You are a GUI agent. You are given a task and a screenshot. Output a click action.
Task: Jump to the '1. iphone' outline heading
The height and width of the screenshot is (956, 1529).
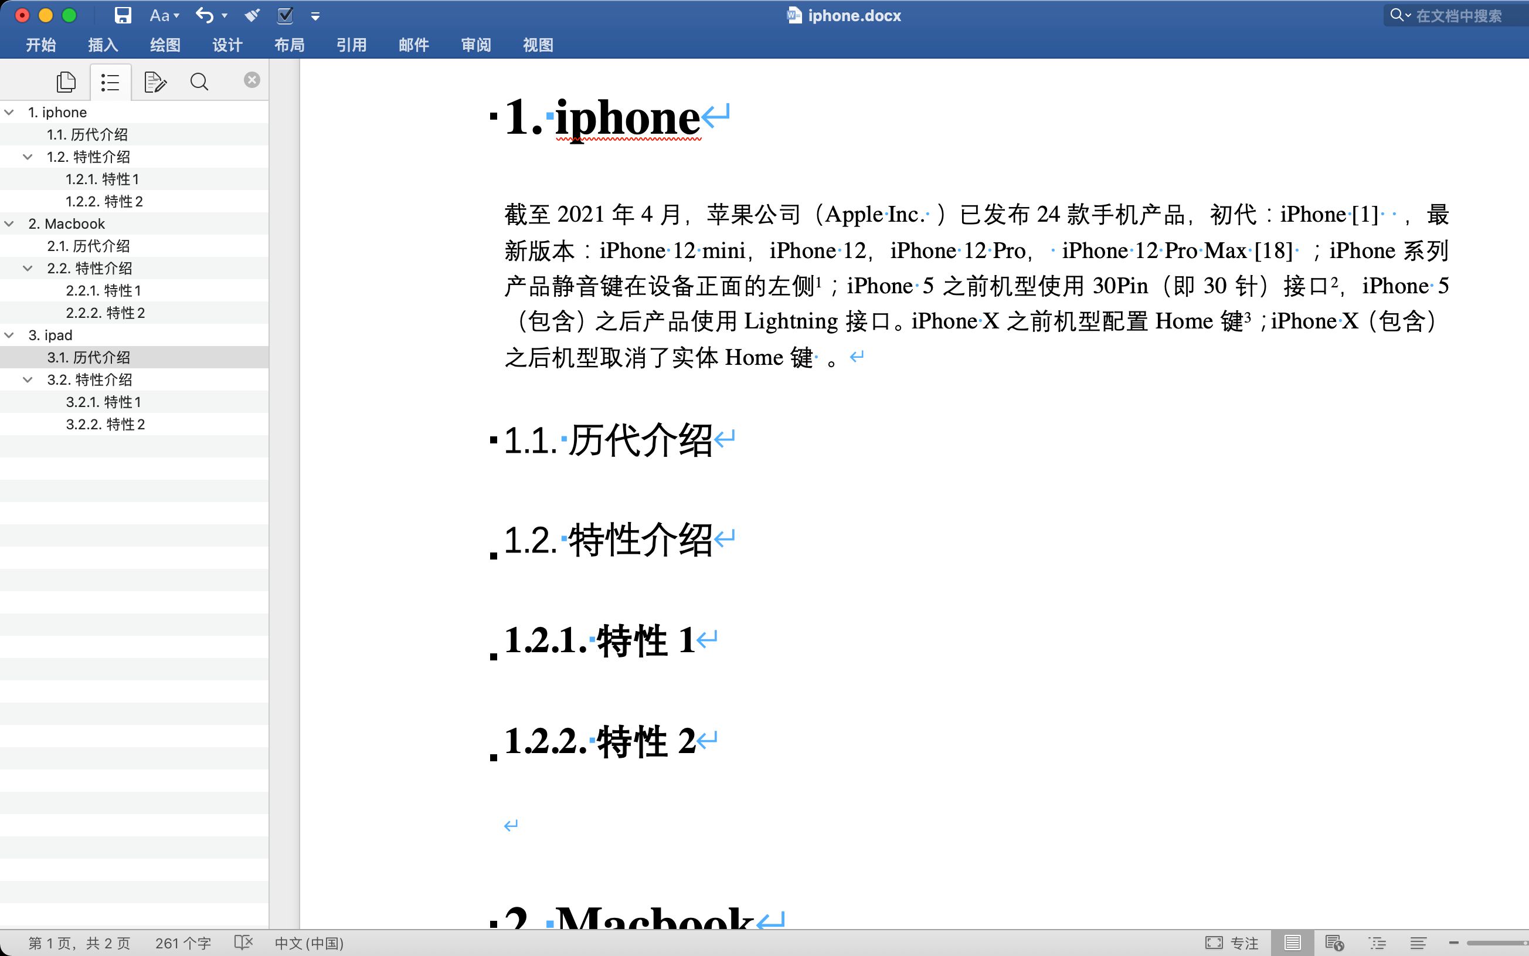click(57, 113)
